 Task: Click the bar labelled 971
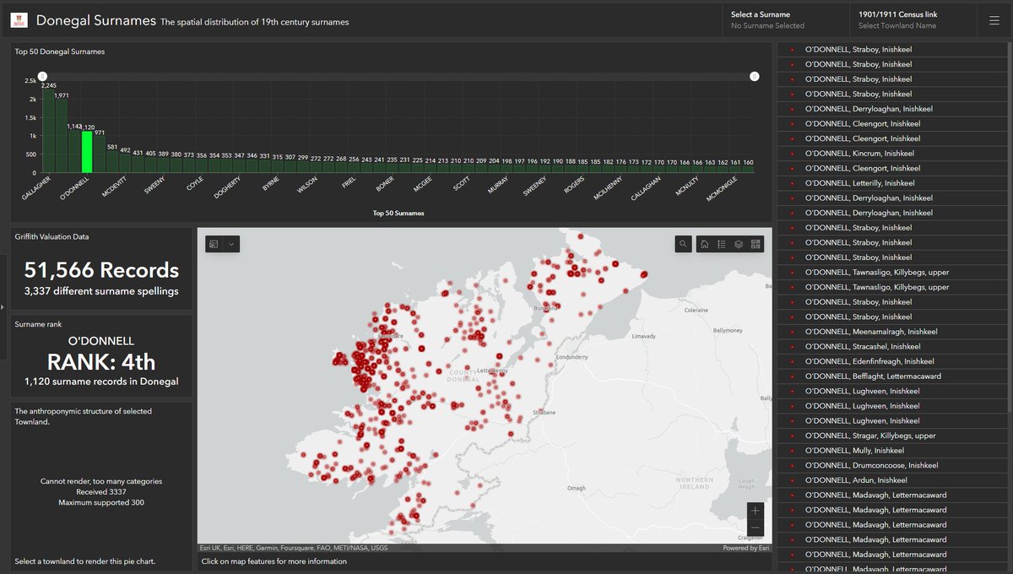[x=100, y=155]
